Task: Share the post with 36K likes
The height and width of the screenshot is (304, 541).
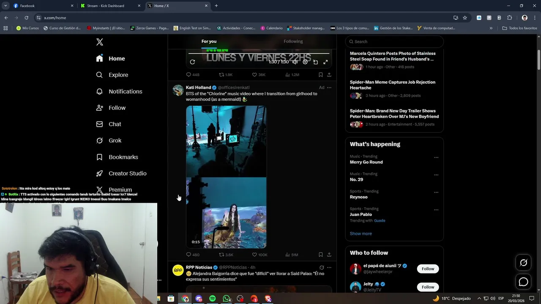Action: [x=329, y=75]
